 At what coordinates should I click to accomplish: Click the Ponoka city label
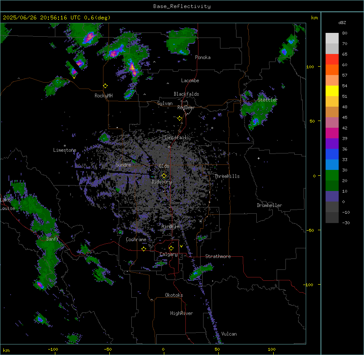(203, 57)
